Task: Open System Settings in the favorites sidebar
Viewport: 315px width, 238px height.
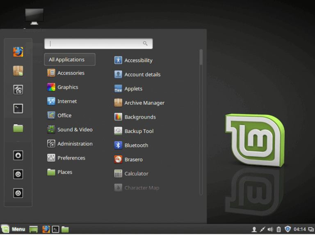Action: tap(18, 90)
